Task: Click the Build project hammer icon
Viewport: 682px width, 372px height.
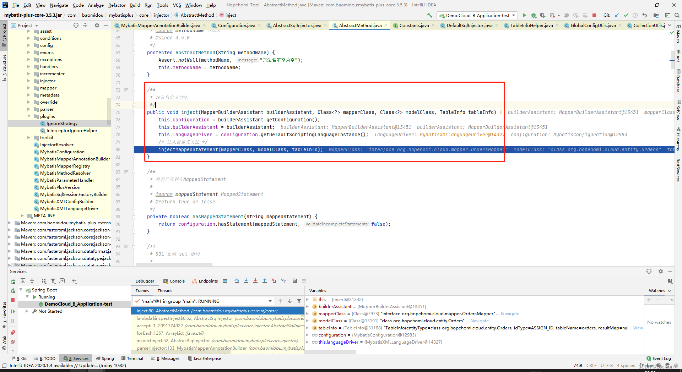Action: coord(429,15)
